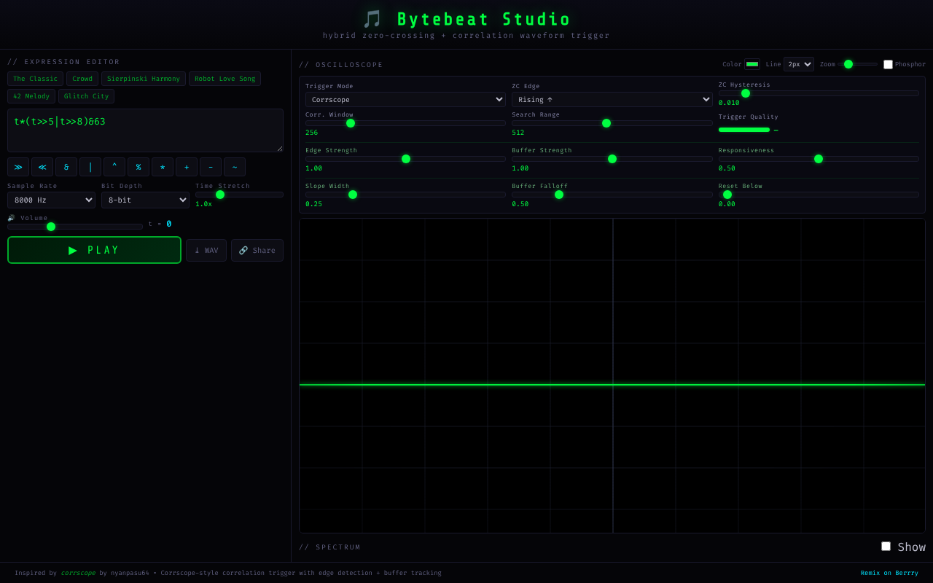Insert the left shift << operator
Viewport: 933px width, 583px height.
click(x=42, y=167)
